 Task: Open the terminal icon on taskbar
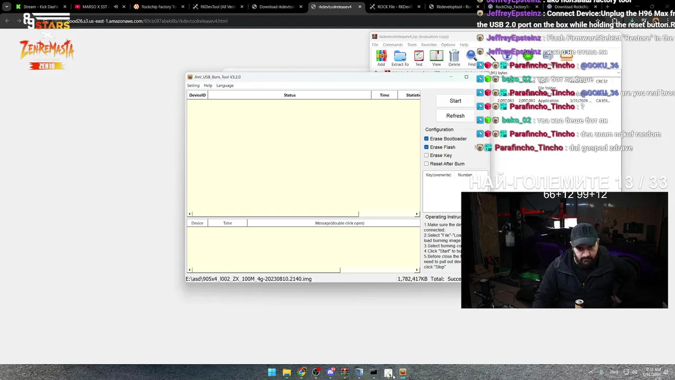373,372
